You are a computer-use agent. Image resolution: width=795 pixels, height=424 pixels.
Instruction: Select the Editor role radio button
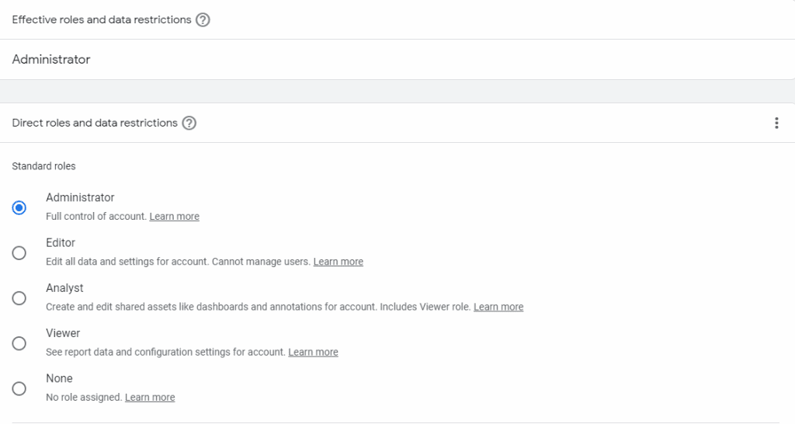click(x=19, y=253)
